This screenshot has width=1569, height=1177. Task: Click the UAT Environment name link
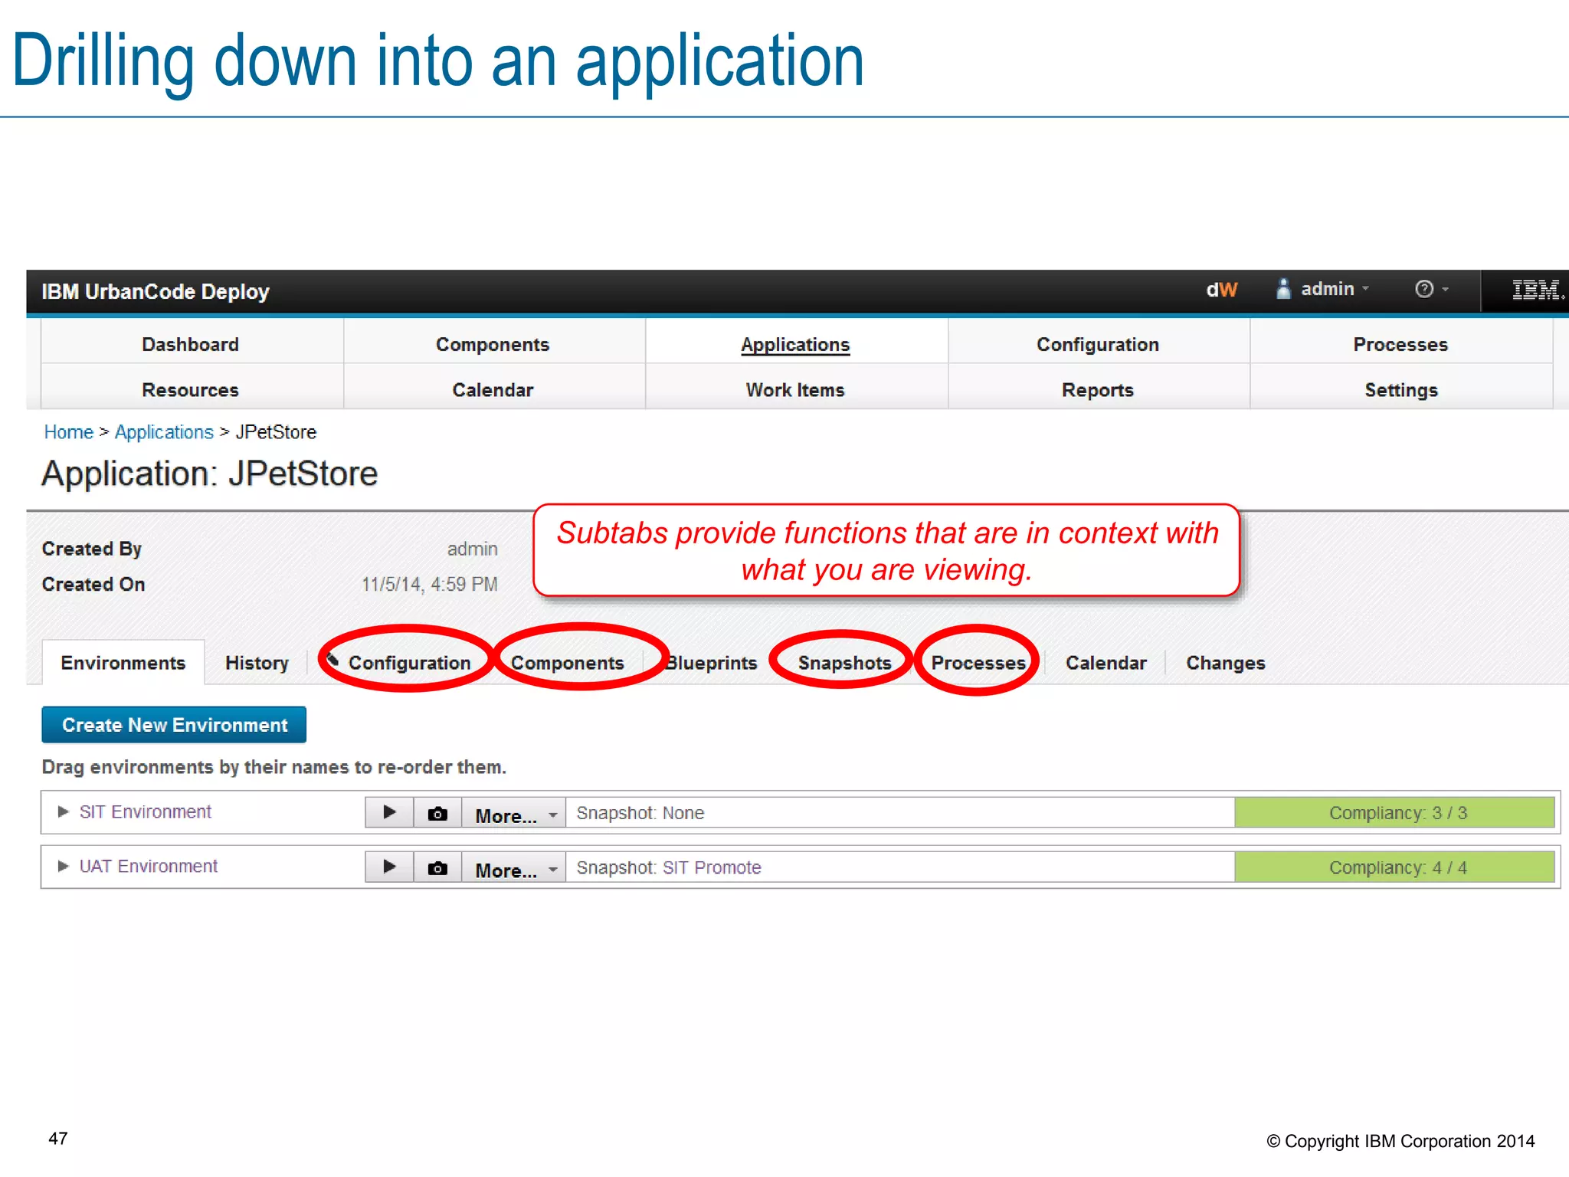(x=149, y=866)
